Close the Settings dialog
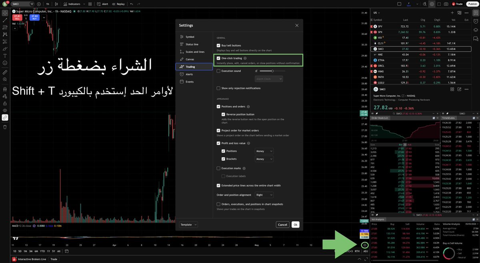 tap(297, 25)
